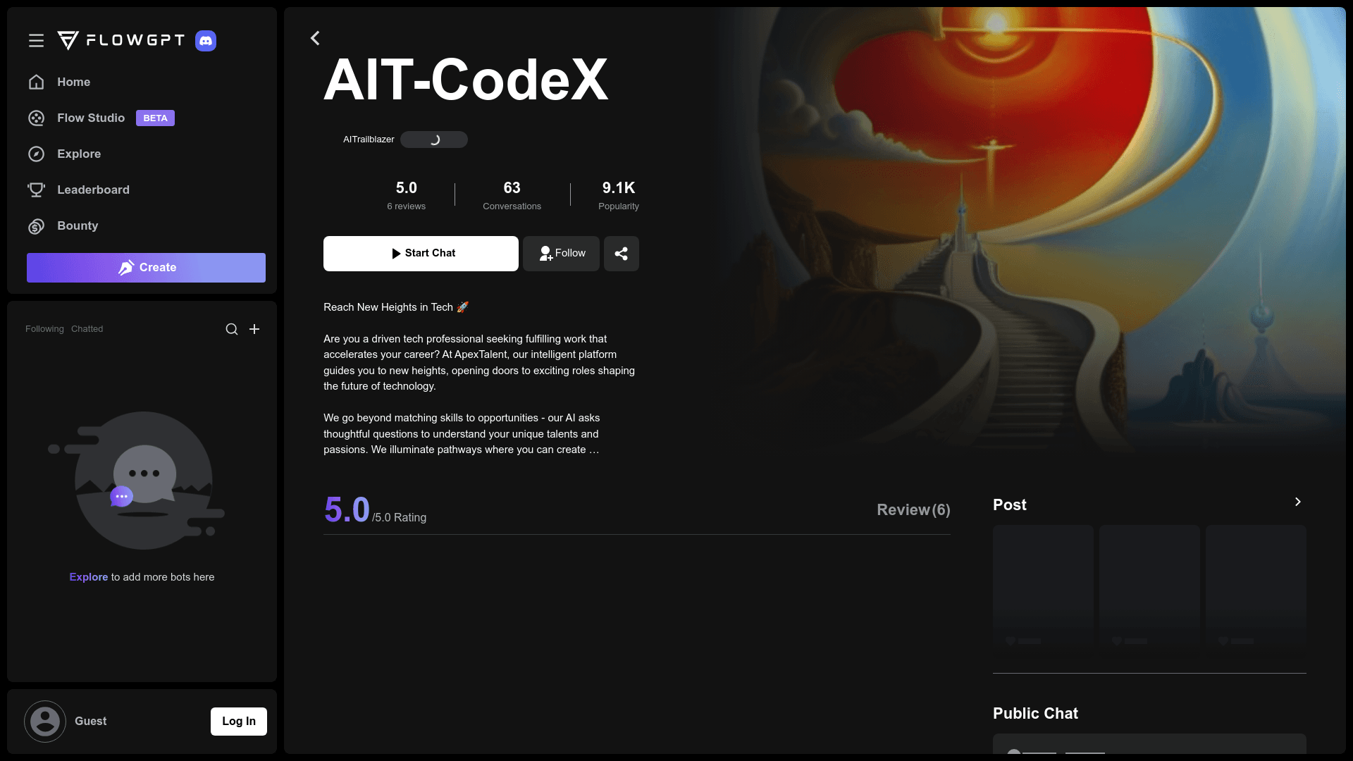The image size is (1353, 761).
Task: Click the Create button in the sidebar
Action: coord(146,267)
